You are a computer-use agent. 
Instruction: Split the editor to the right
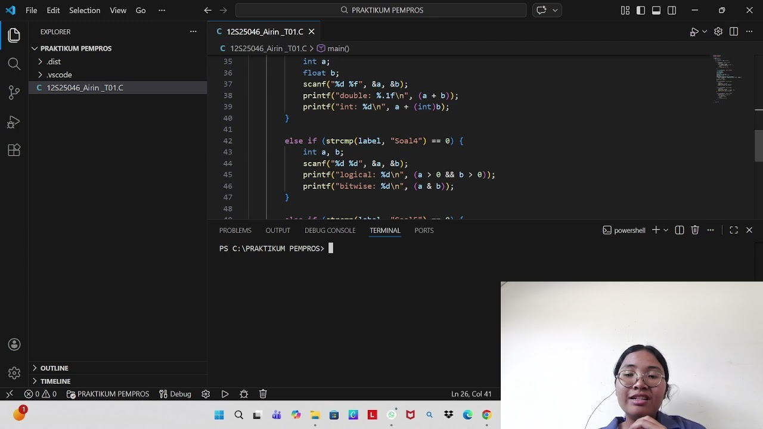(734, 32)
